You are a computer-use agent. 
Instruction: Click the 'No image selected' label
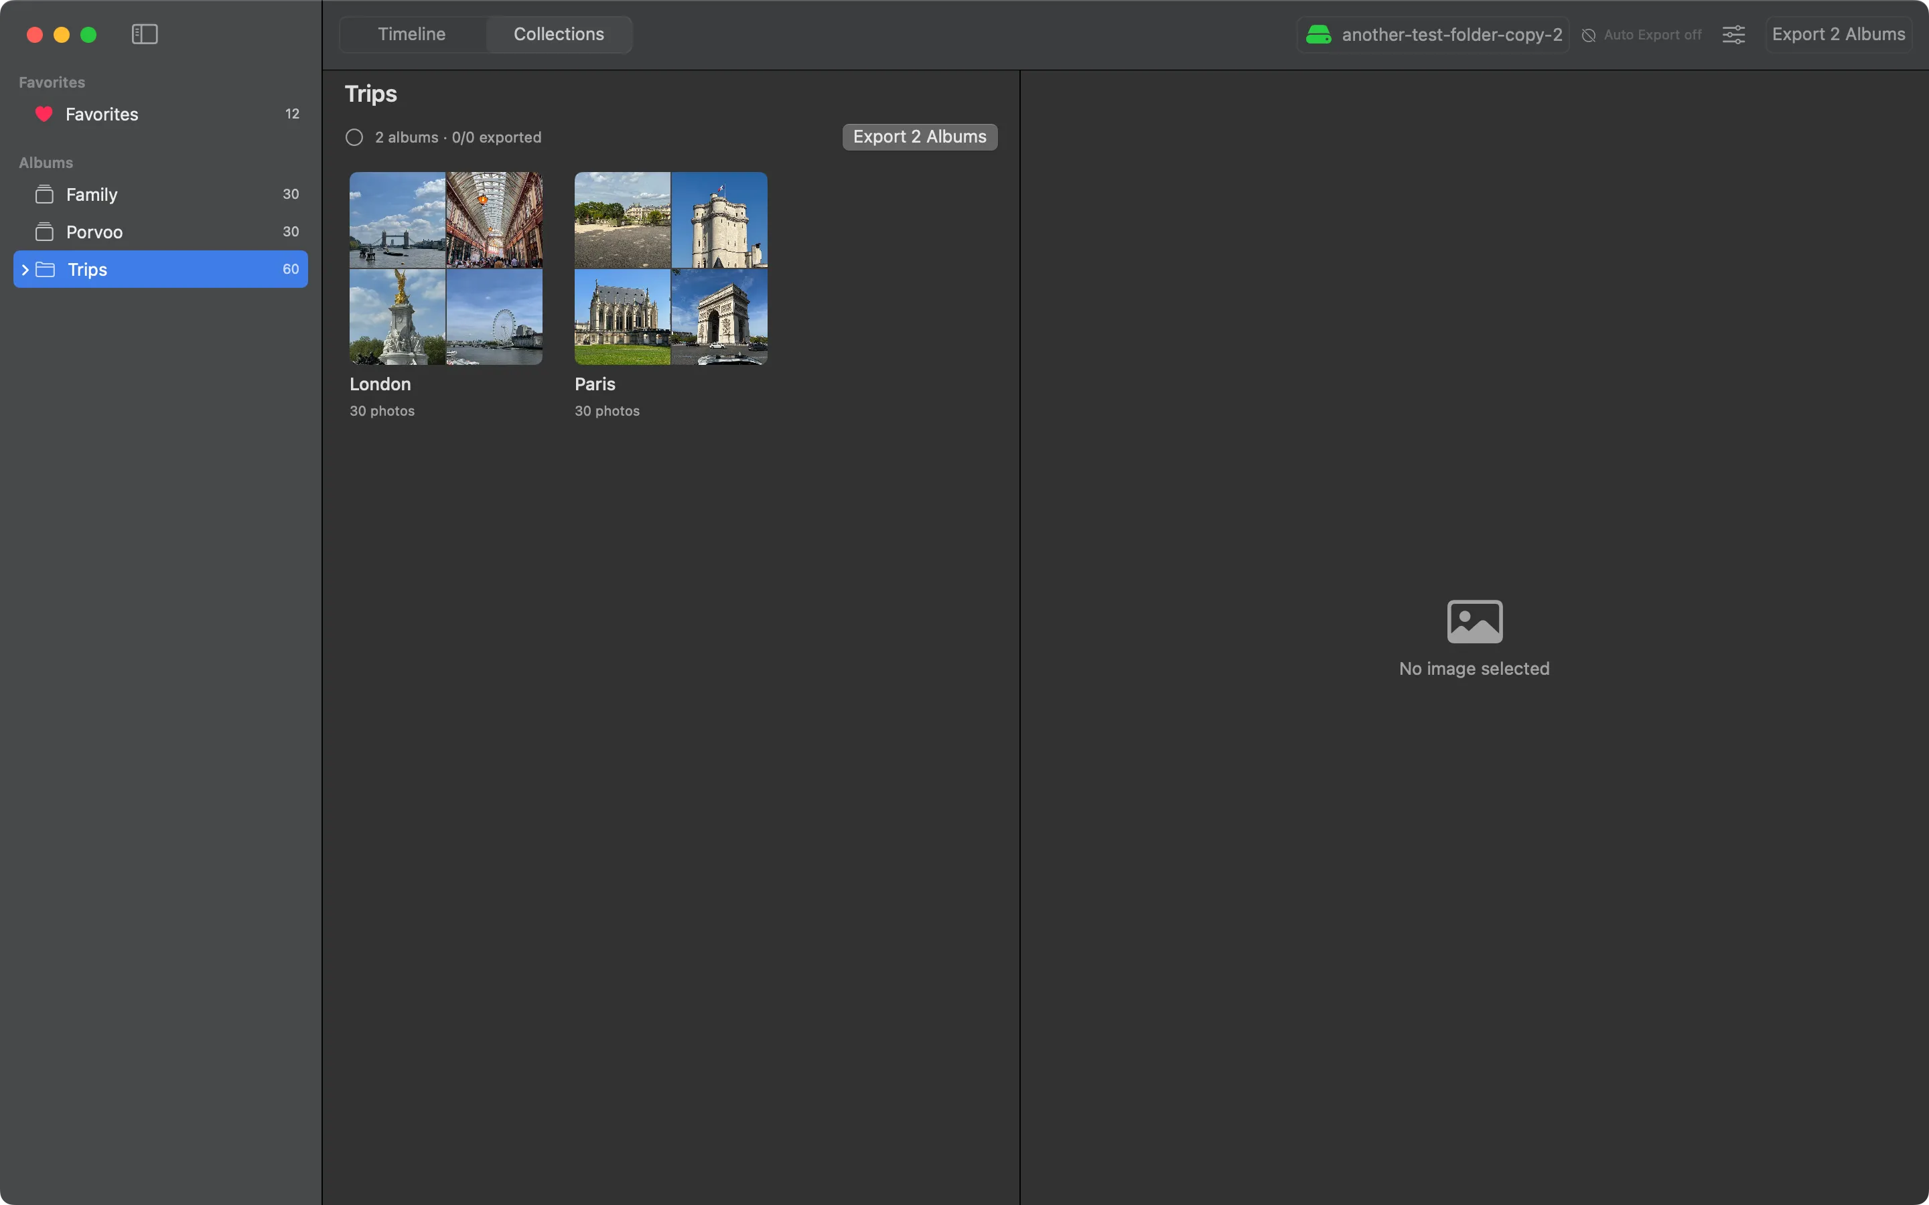(x=1474, y=669)
